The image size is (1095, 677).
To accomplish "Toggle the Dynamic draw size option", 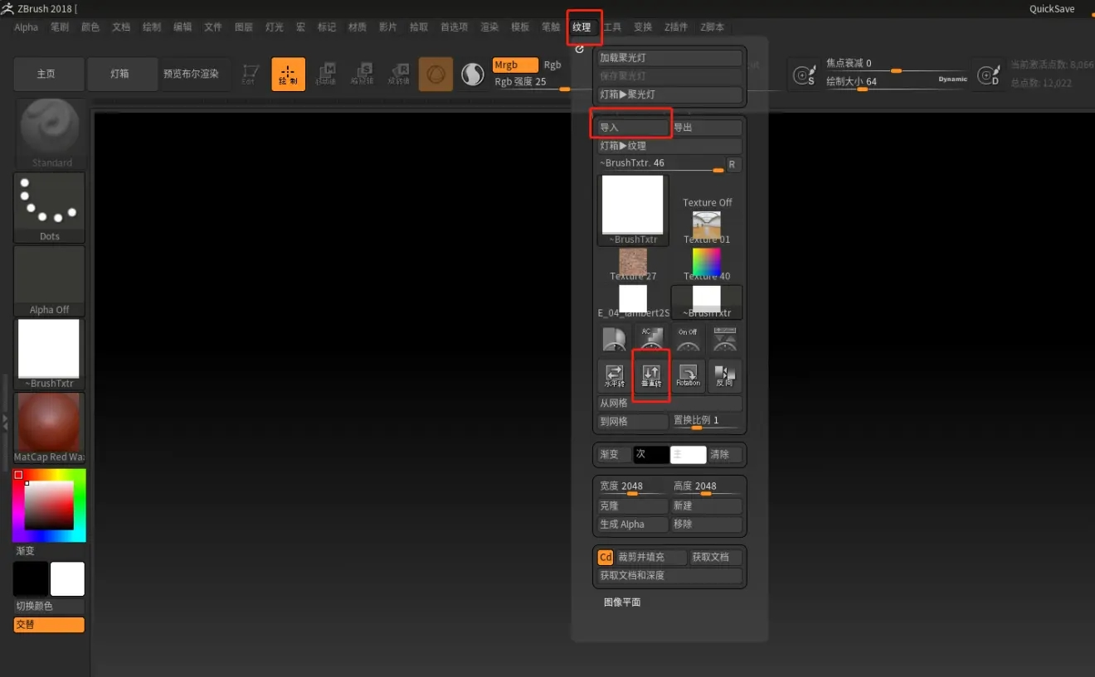I will pos(952,80).
